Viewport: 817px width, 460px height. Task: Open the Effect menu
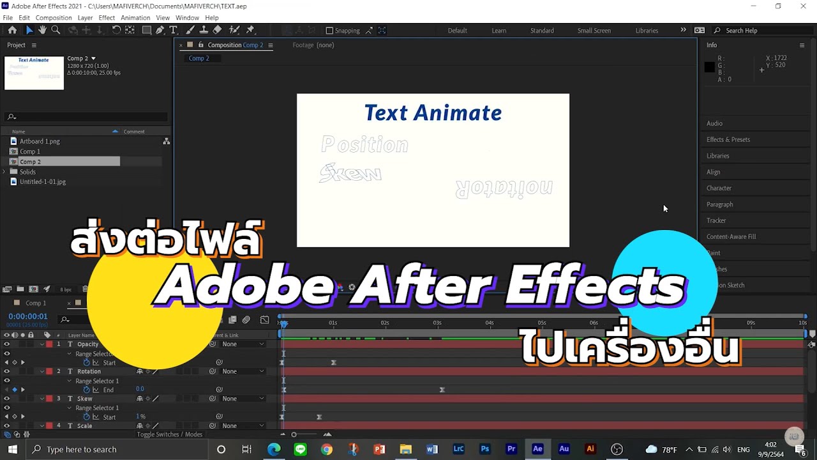coord(107,18)
